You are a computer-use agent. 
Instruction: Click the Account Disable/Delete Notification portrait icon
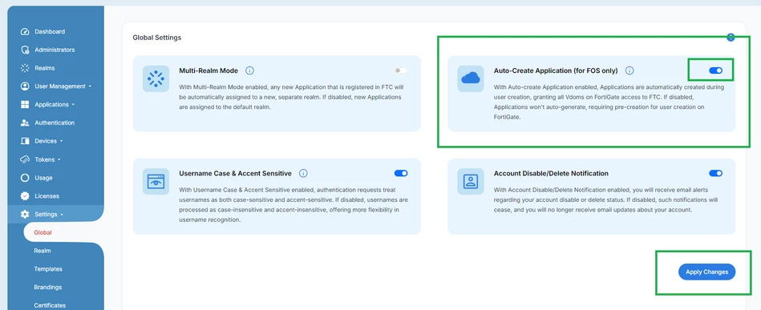pyautogui.click(x=470, y=182)
